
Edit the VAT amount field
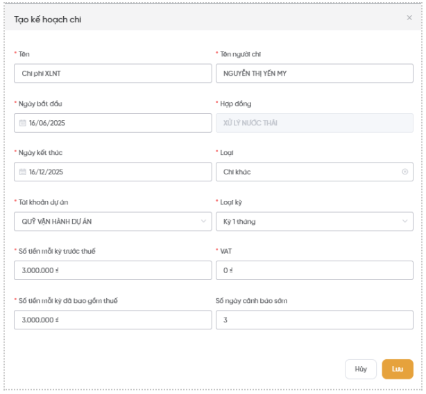314,270
